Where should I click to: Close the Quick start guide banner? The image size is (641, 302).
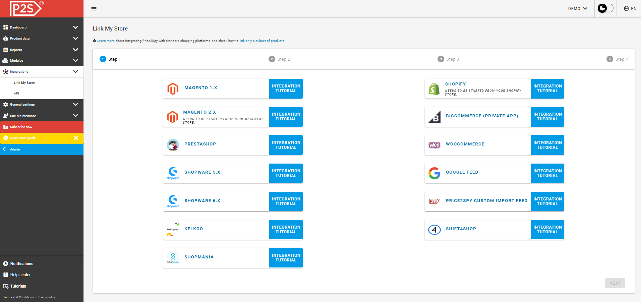(76, 138)
